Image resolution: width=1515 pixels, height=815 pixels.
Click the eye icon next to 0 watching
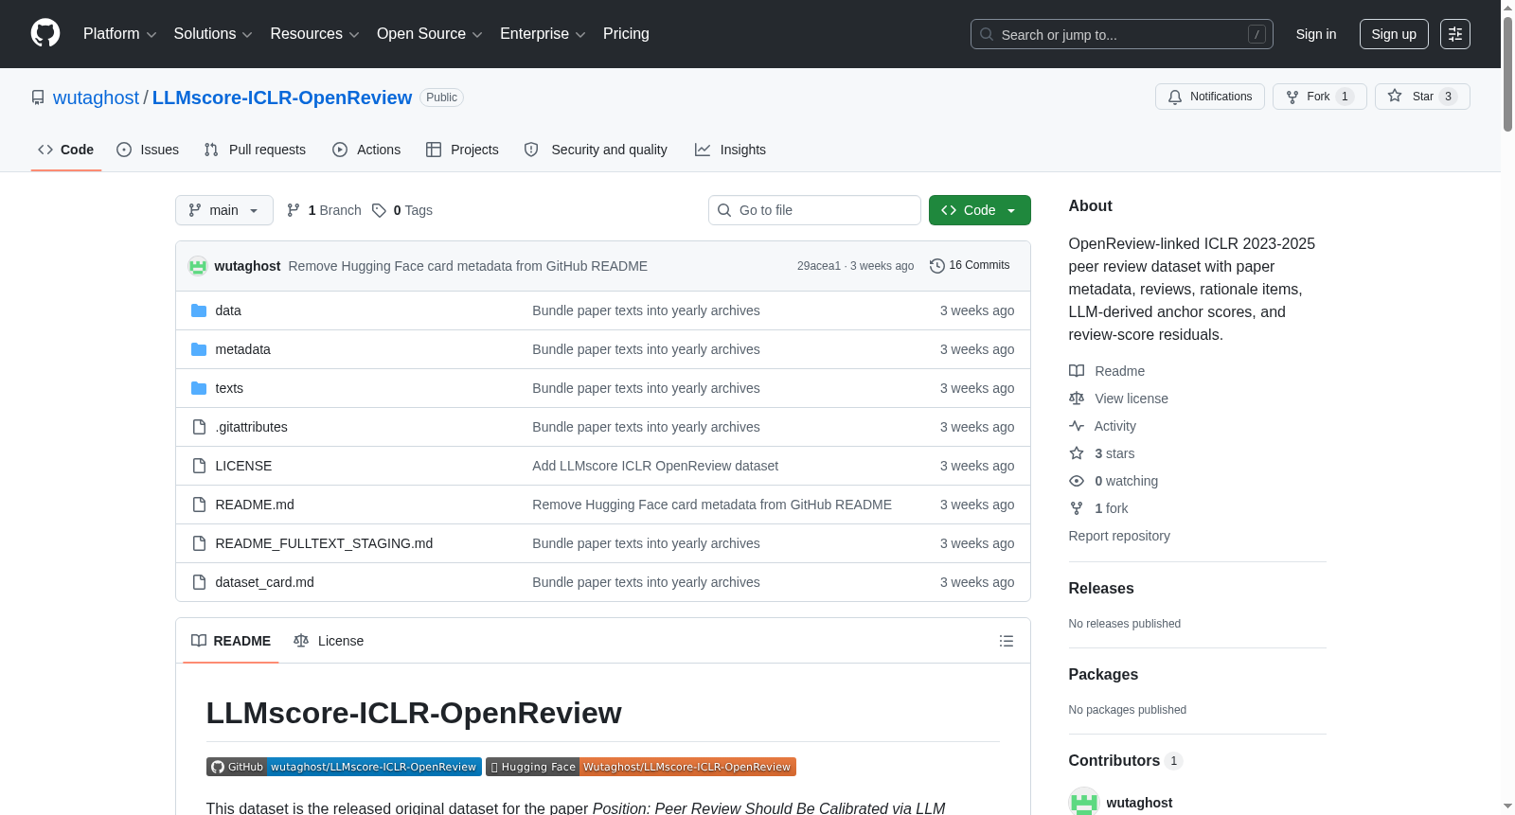[x=1077, y=481]
